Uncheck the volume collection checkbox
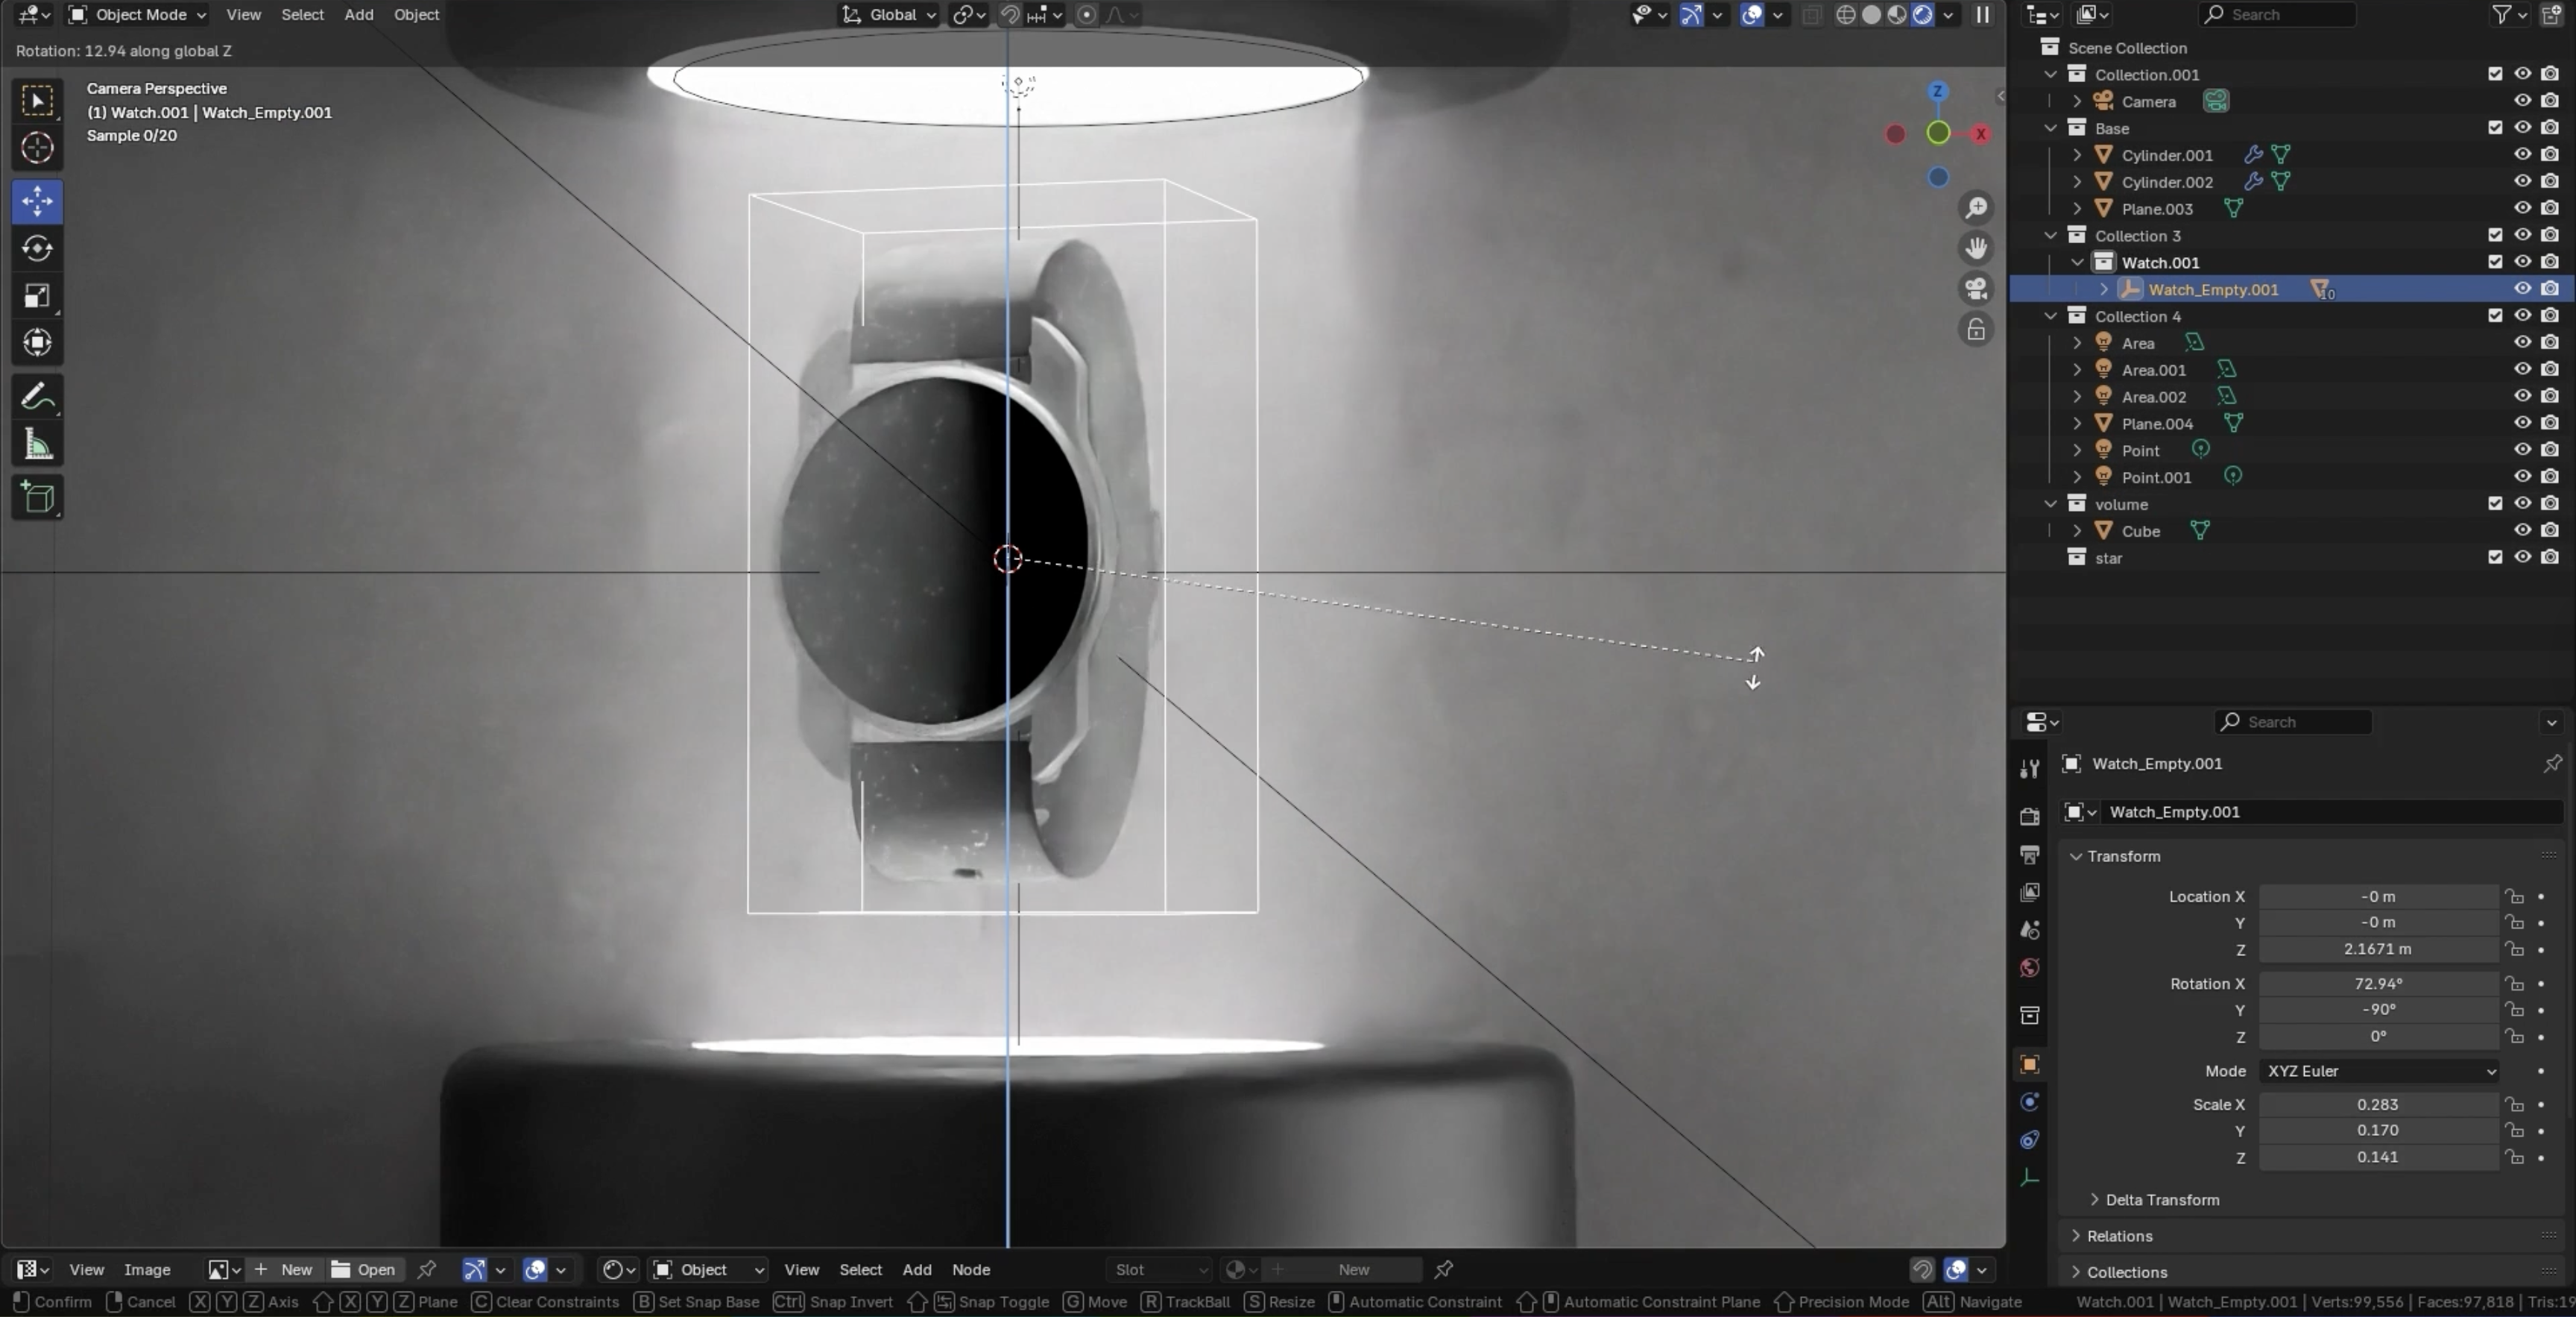 tap(2495, 503)
